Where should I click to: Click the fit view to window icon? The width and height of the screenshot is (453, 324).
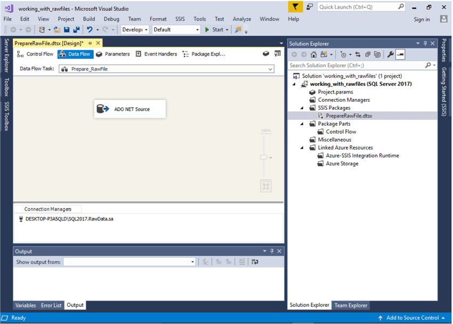pyautogui.click(x=266, y=187)
